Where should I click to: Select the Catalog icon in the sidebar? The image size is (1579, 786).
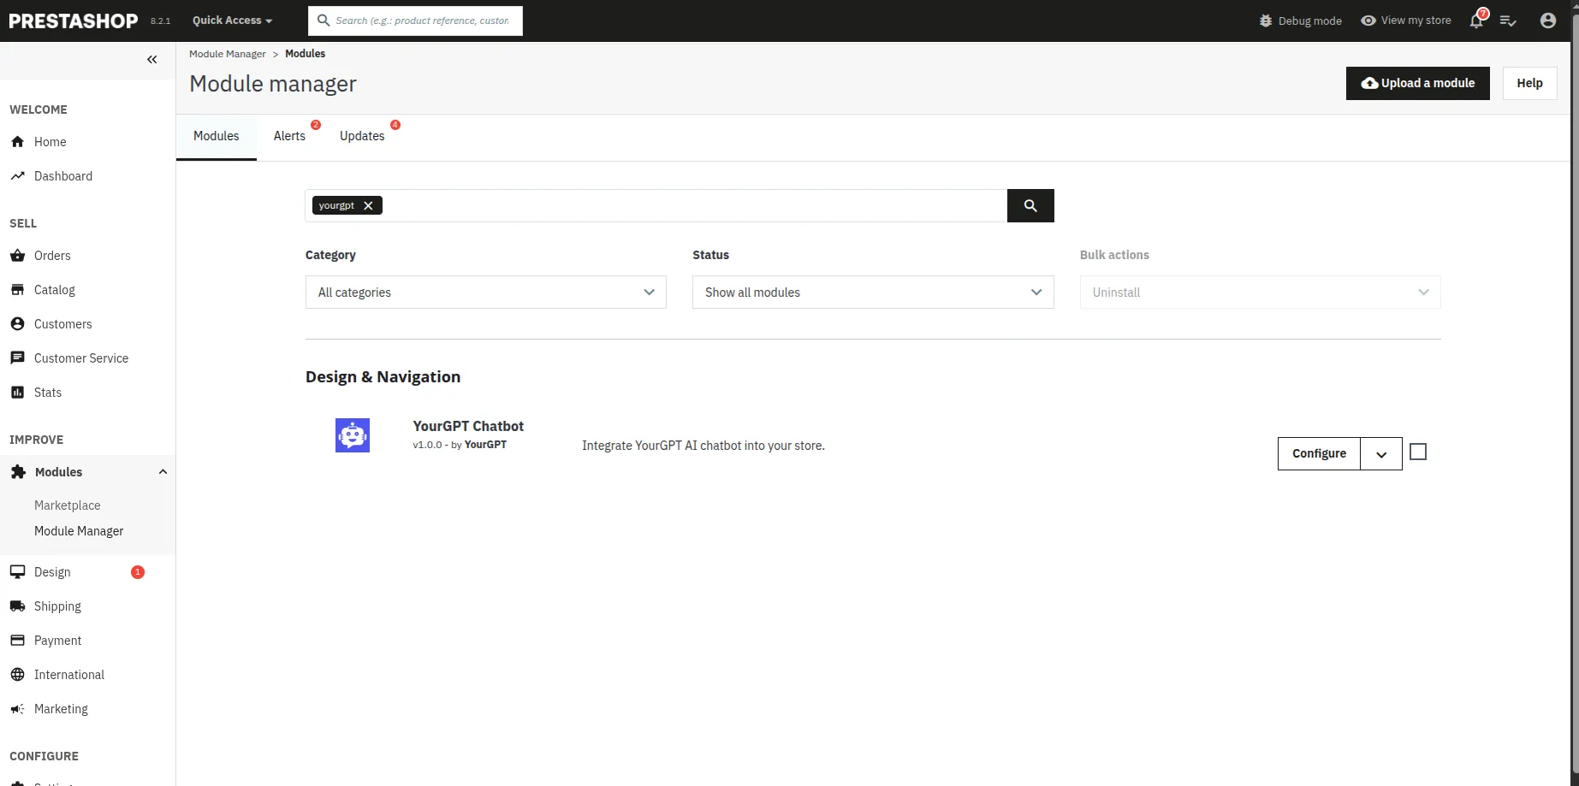[x=18, y=289]
